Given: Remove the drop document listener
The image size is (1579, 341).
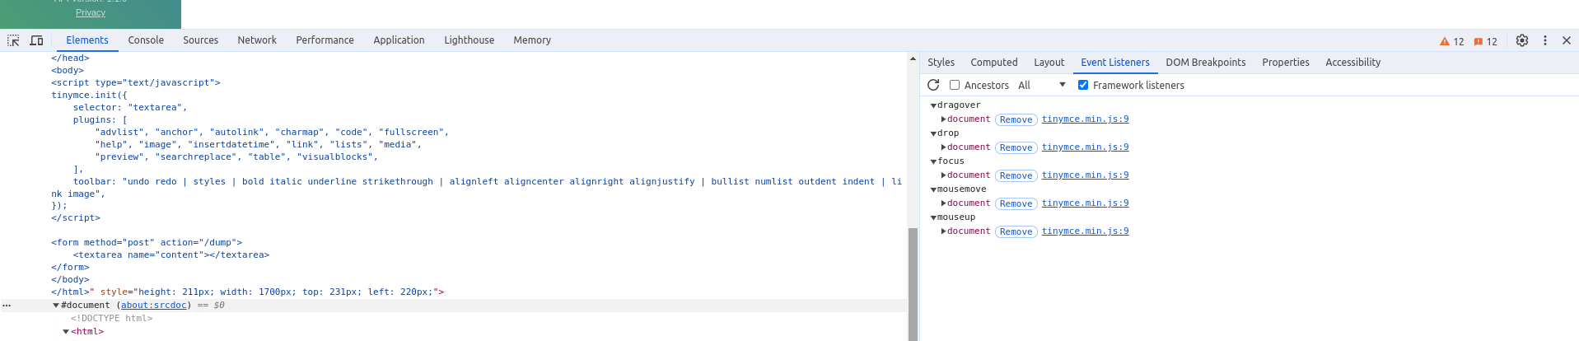Looking at the screenshot, I should point(1016,147).
